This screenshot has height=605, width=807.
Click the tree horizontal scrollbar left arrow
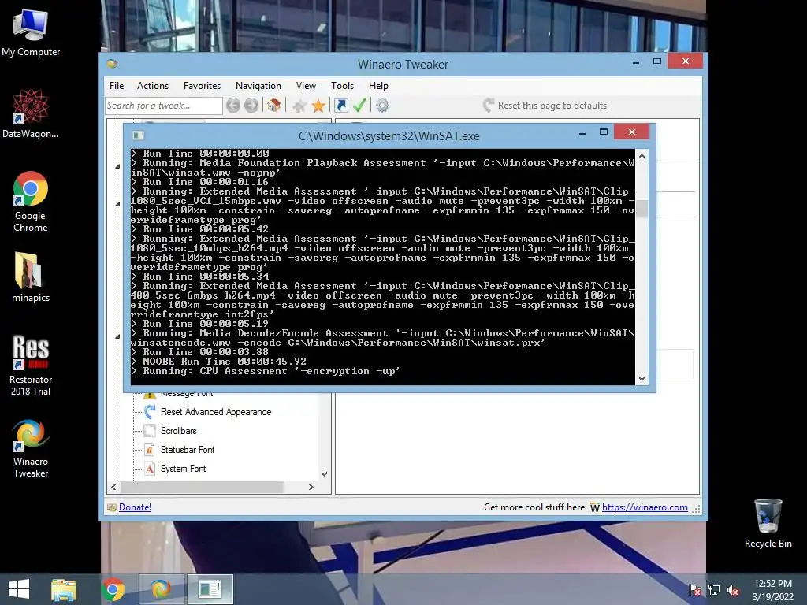(x=113, y=487)
